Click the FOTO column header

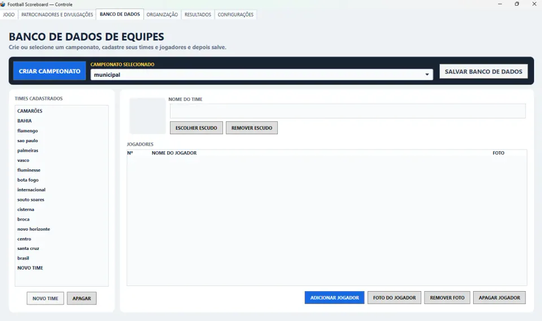point(499,153)
